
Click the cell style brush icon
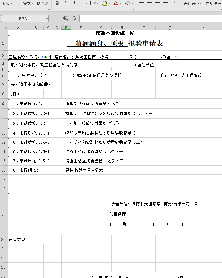click(93, 4)
